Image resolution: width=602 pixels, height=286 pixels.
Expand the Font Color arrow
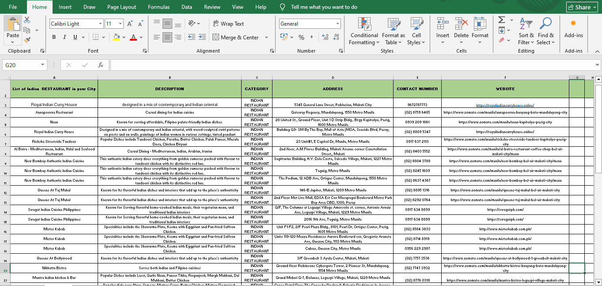tap(141, 37)
